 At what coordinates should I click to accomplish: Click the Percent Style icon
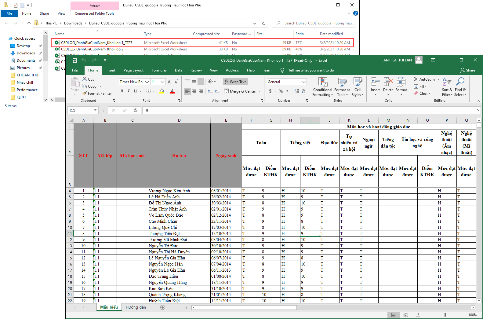[x=281, y=91]
